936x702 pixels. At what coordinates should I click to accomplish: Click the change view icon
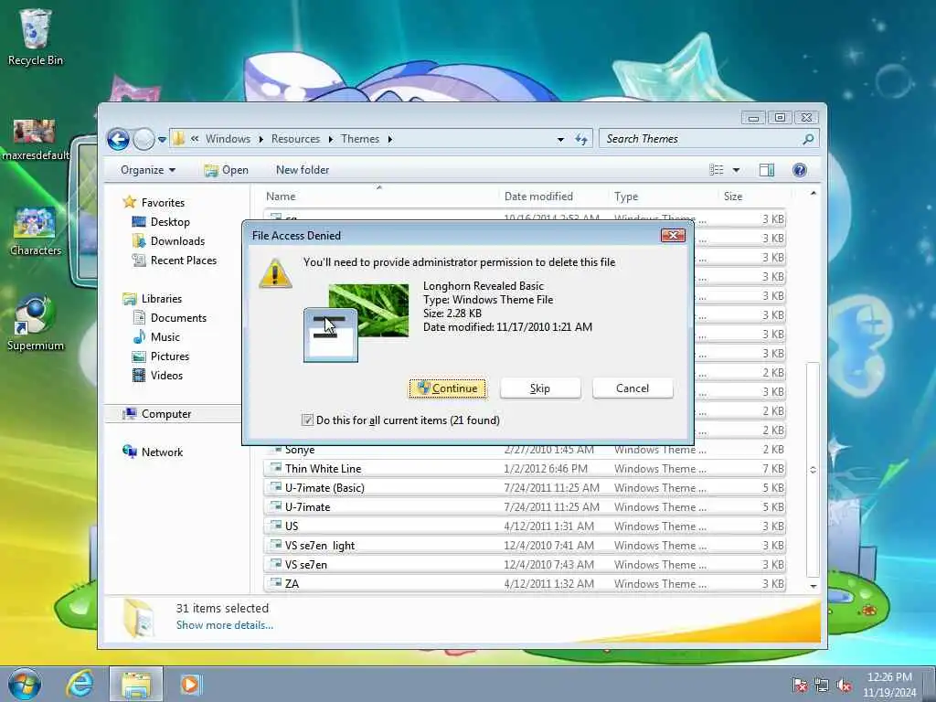coord(717,170)
